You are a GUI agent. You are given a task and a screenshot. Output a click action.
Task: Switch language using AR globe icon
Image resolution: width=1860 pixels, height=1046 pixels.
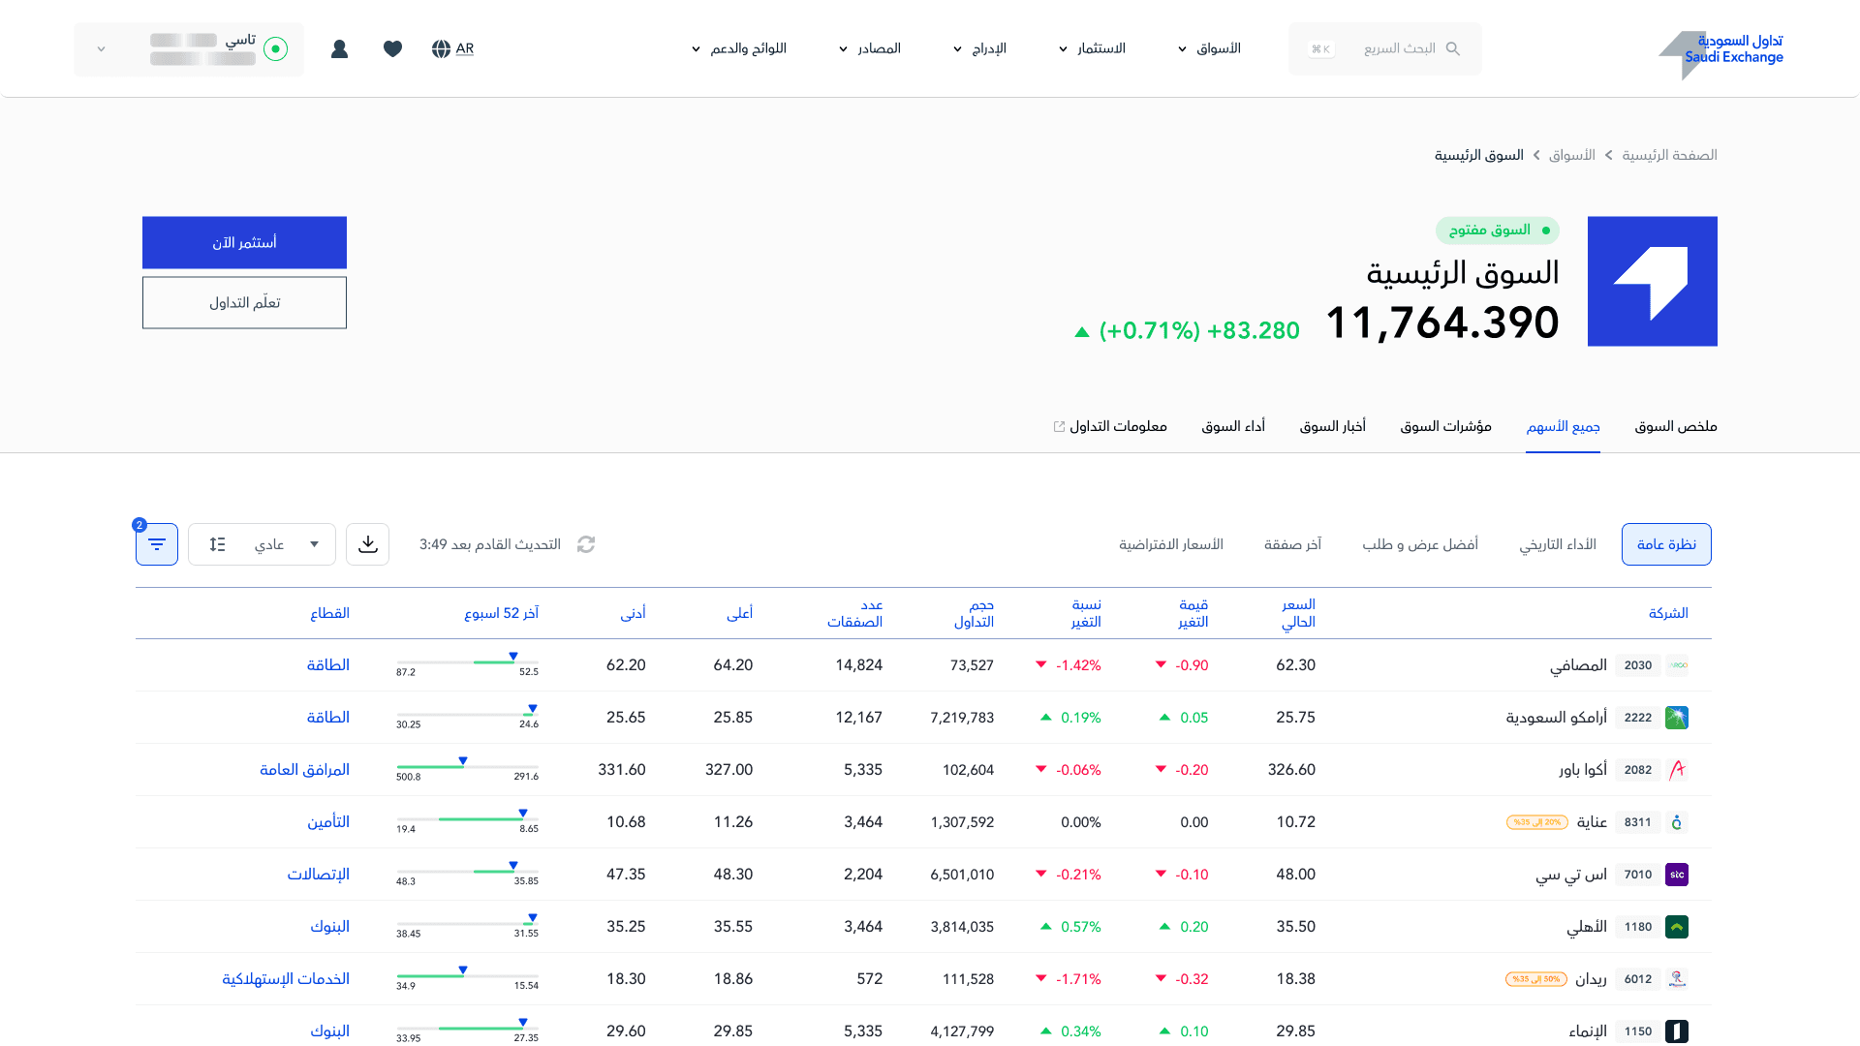[x=452, y=48]
